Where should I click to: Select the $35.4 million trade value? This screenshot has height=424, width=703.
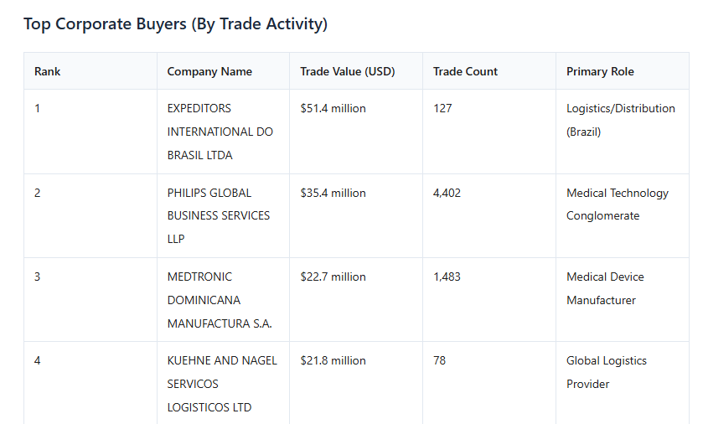333,194
